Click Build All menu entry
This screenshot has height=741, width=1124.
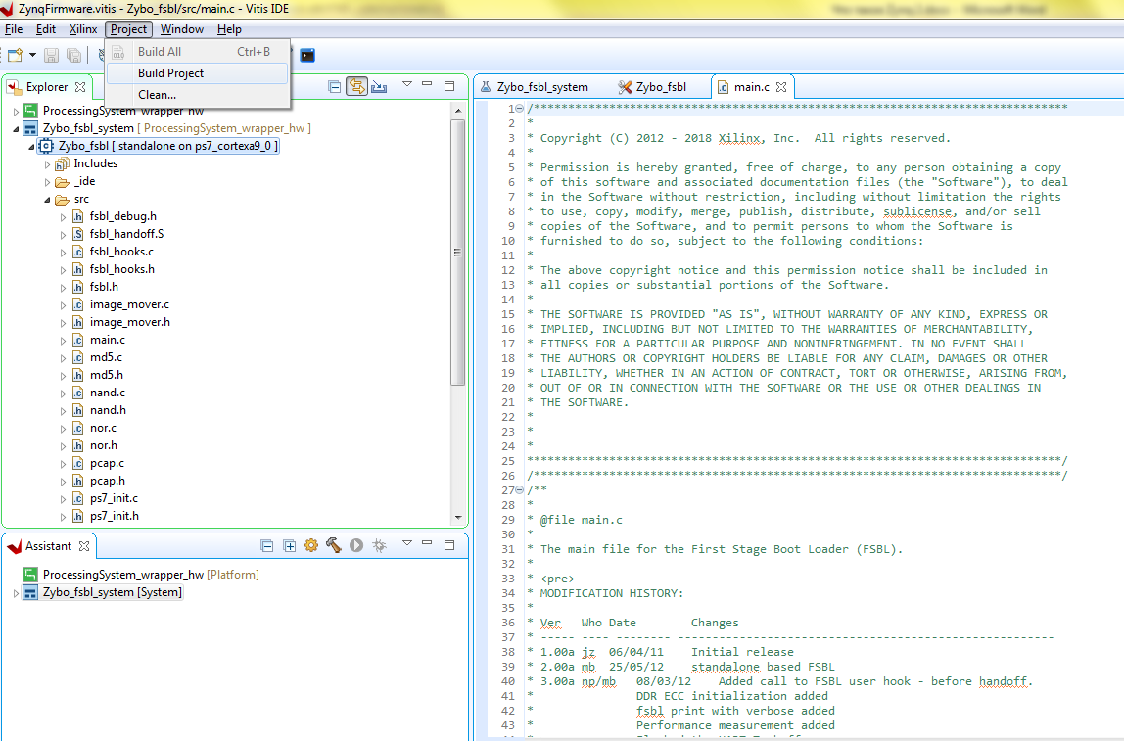pyautogui.click(x=197, y=52)
